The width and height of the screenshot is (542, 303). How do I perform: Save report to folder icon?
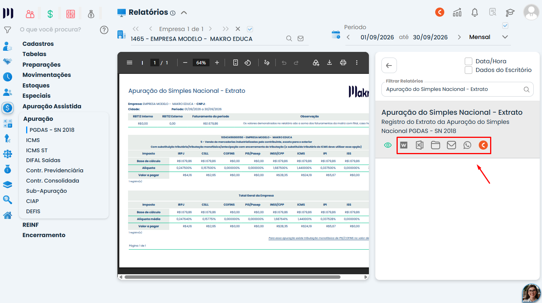coord(435,145)
